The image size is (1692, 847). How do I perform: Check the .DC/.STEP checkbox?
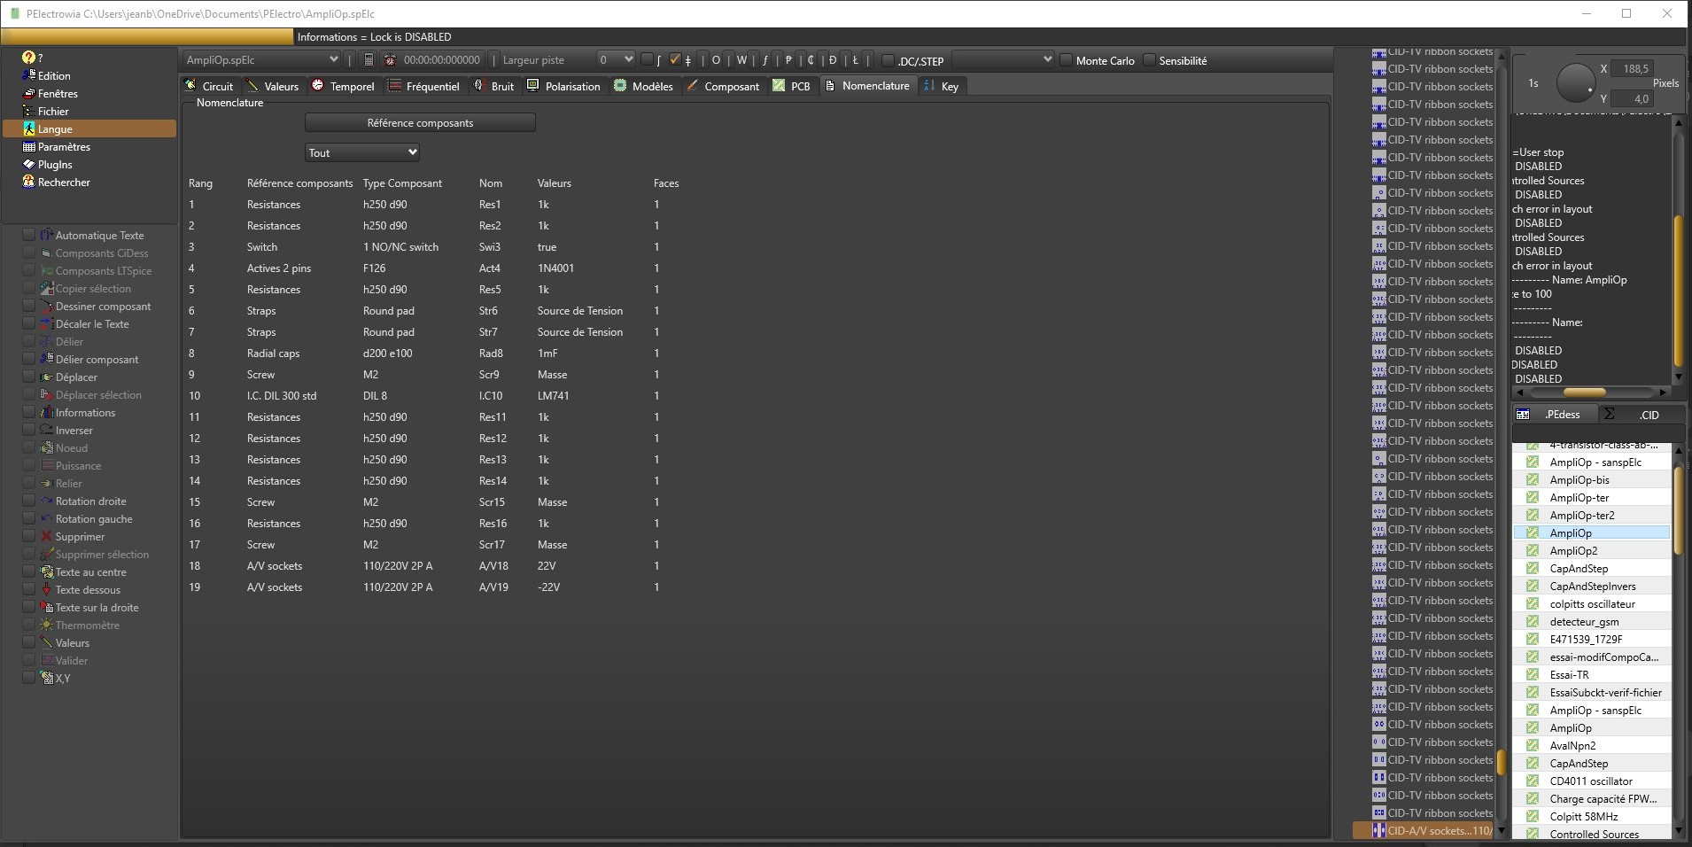point(888,61)
